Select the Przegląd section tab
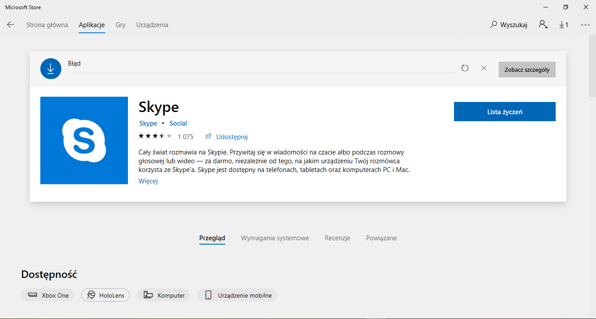This screenshot has width=596, height=319. click(x=212, y=238)
